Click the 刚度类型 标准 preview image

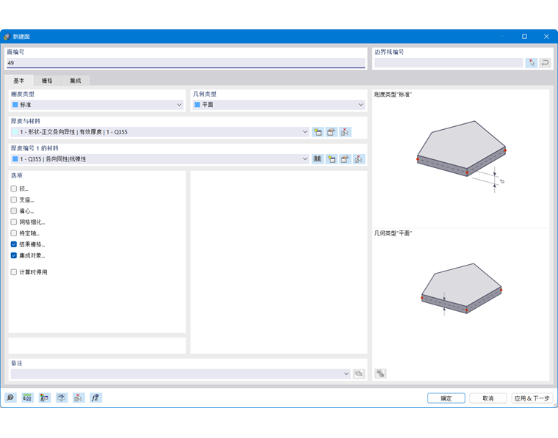pos(461,156)
